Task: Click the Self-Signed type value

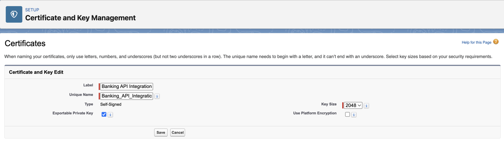Action: 111,104
